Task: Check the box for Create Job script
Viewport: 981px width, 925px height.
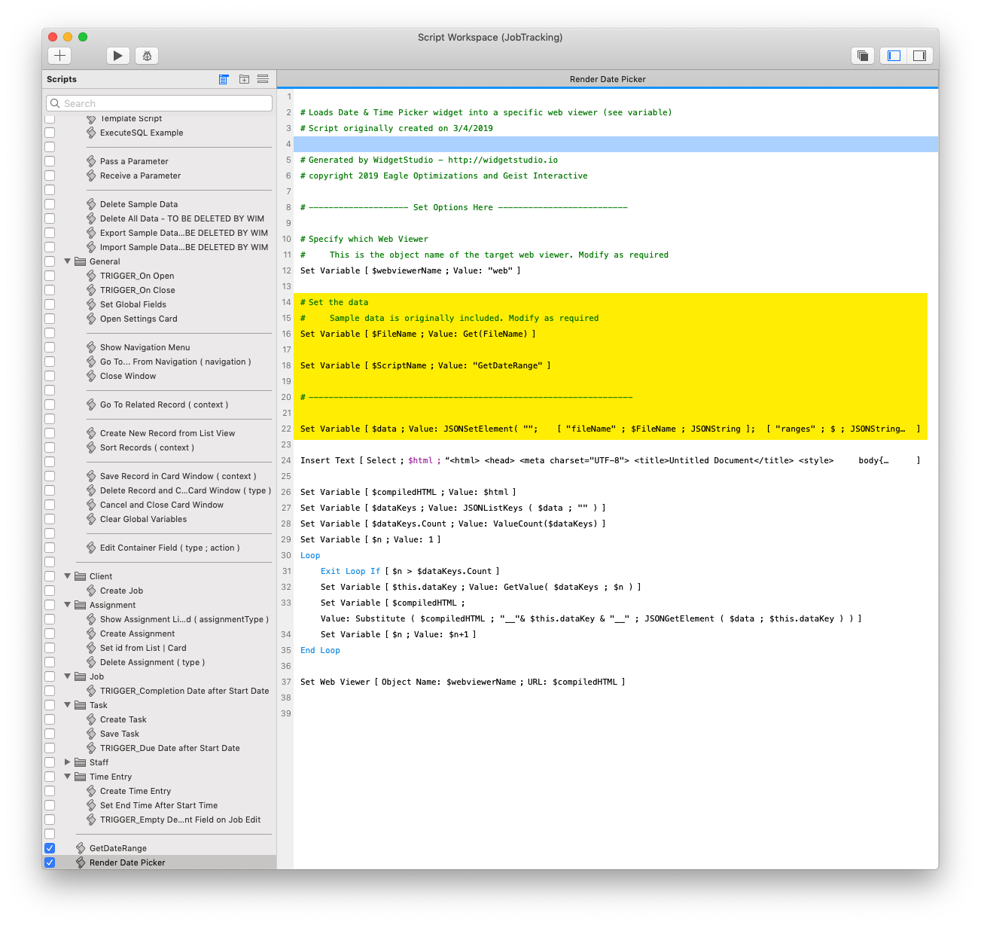Action: (50, 591)
